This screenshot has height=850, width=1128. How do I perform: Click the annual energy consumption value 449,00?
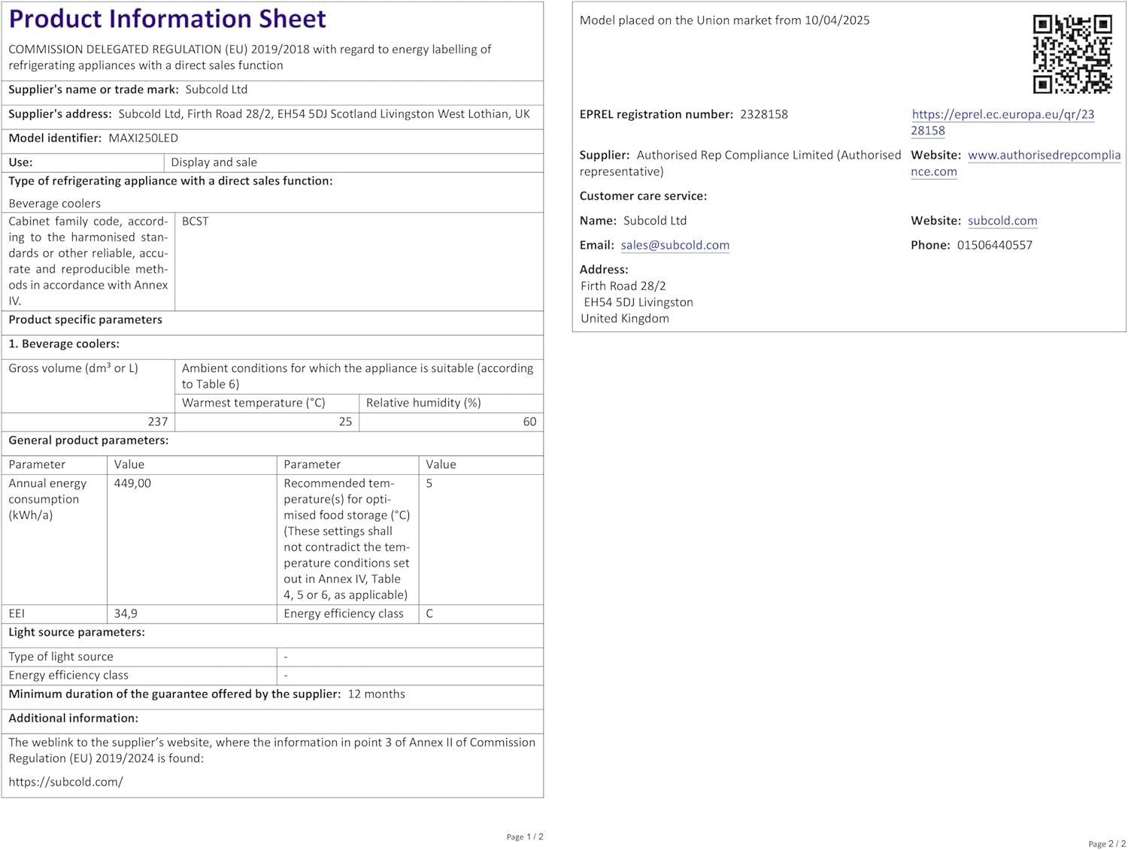coord(132,483)
